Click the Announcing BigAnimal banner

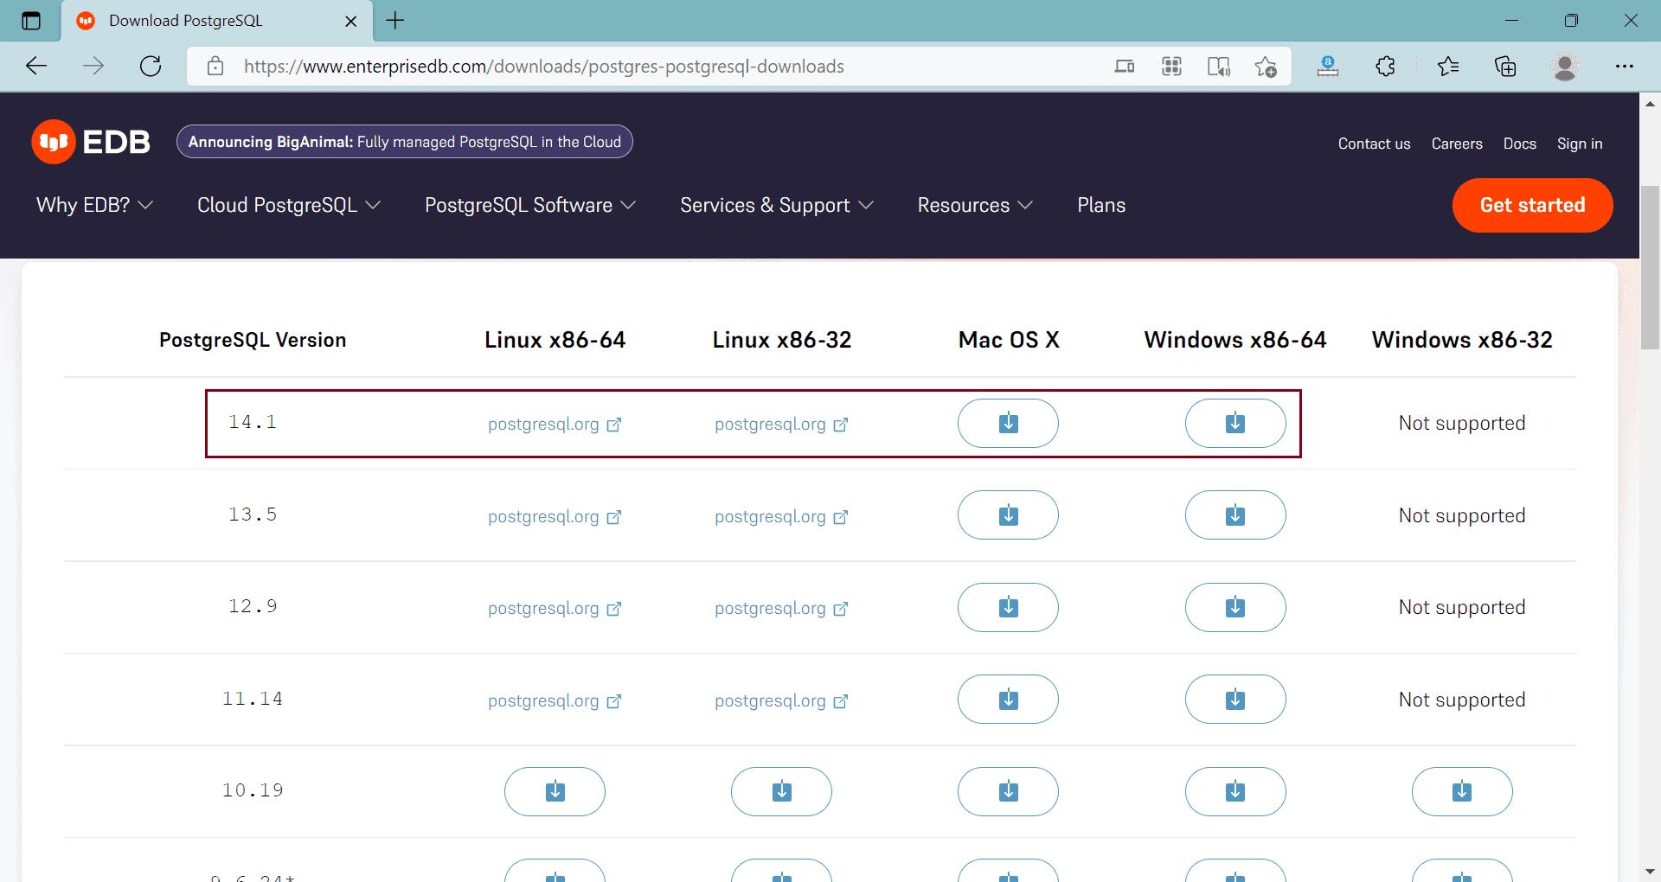pyautogui.click(x=404, y=141)
